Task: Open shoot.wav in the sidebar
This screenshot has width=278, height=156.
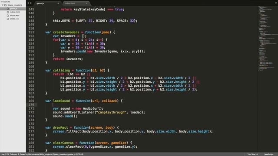Action: [14, 16]
